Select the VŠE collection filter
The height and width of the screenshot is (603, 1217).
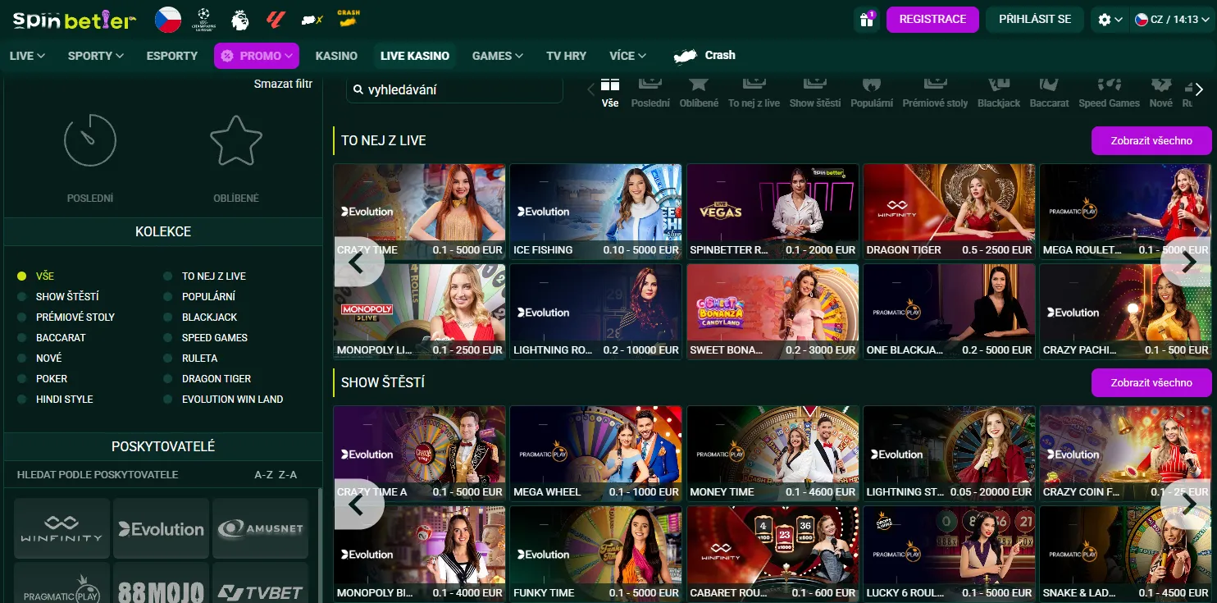[x=36, y=276]
